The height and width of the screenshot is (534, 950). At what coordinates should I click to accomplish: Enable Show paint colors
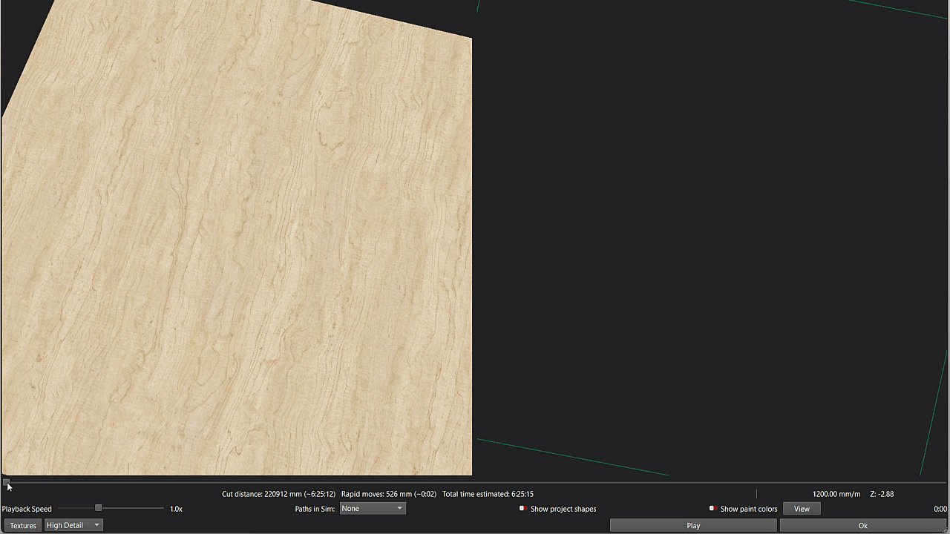pos(712,509)
